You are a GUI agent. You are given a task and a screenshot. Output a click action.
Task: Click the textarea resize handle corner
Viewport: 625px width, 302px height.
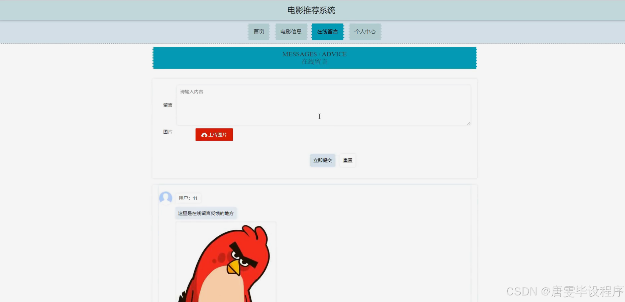click(468, 123)
